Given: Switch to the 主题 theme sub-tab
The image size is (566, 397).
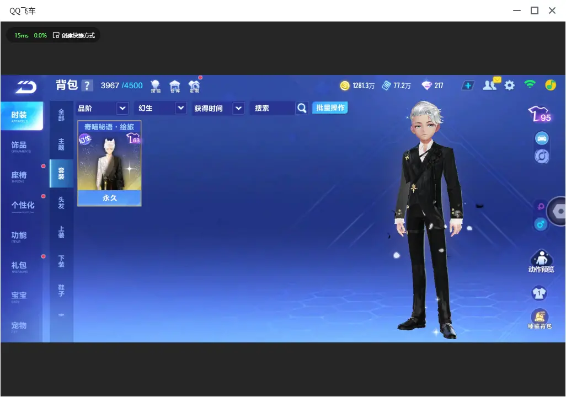Looking at the screenshot, I should click(x=61, y=144).
